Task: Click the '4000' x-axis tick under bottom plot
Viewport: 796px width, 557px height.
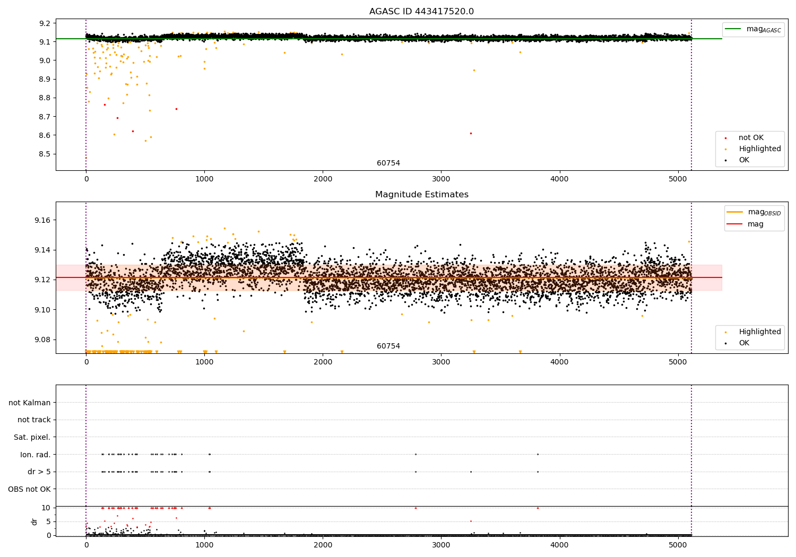Action: pyautogui.click(x=560, y=545)
